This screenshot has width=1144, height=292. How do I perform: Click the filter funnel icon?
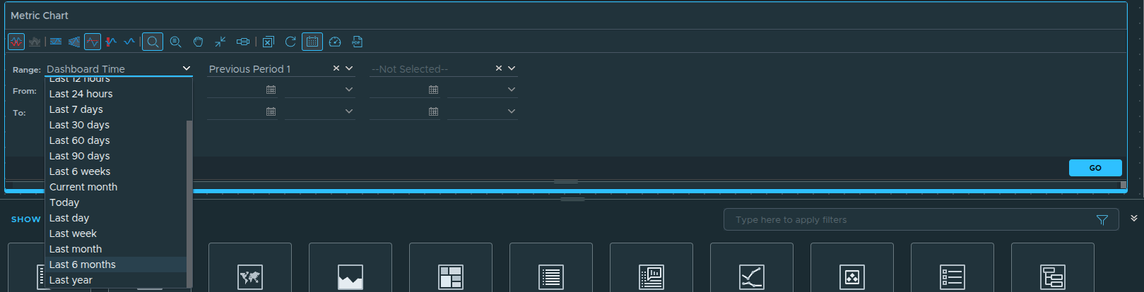[1102, 220]
